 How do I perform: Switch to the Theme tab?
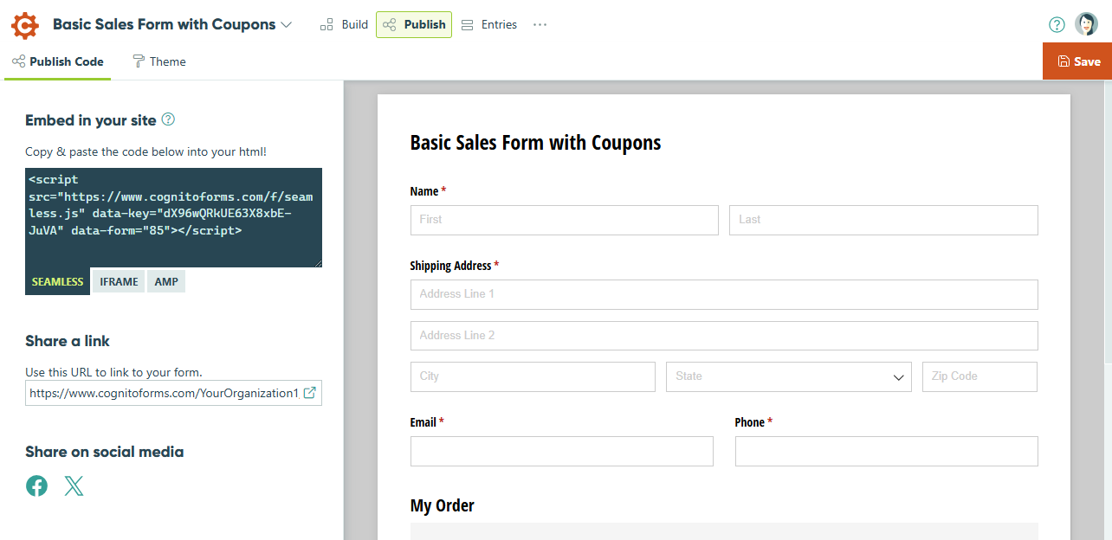click(x=159, y=61)
